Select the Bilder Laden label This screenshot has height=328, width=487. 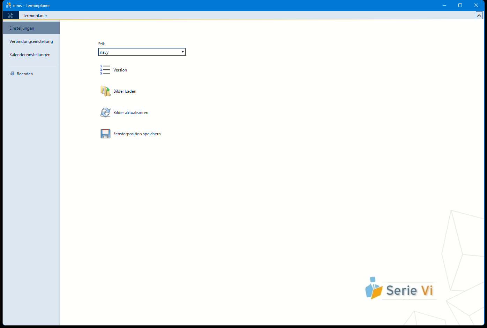coord(125,91)
